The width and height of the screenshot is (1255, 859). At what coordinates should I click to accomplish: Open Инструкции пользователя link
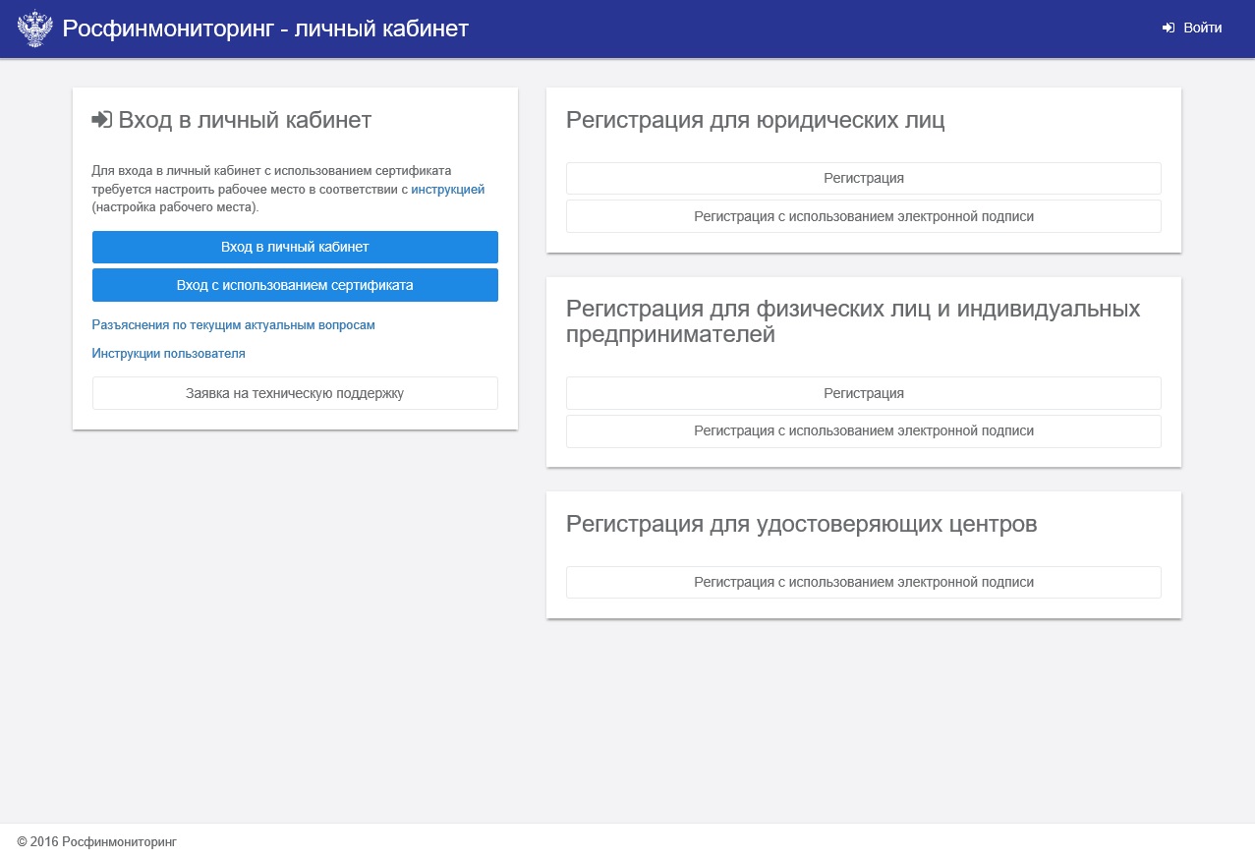(x=169, y=354)
